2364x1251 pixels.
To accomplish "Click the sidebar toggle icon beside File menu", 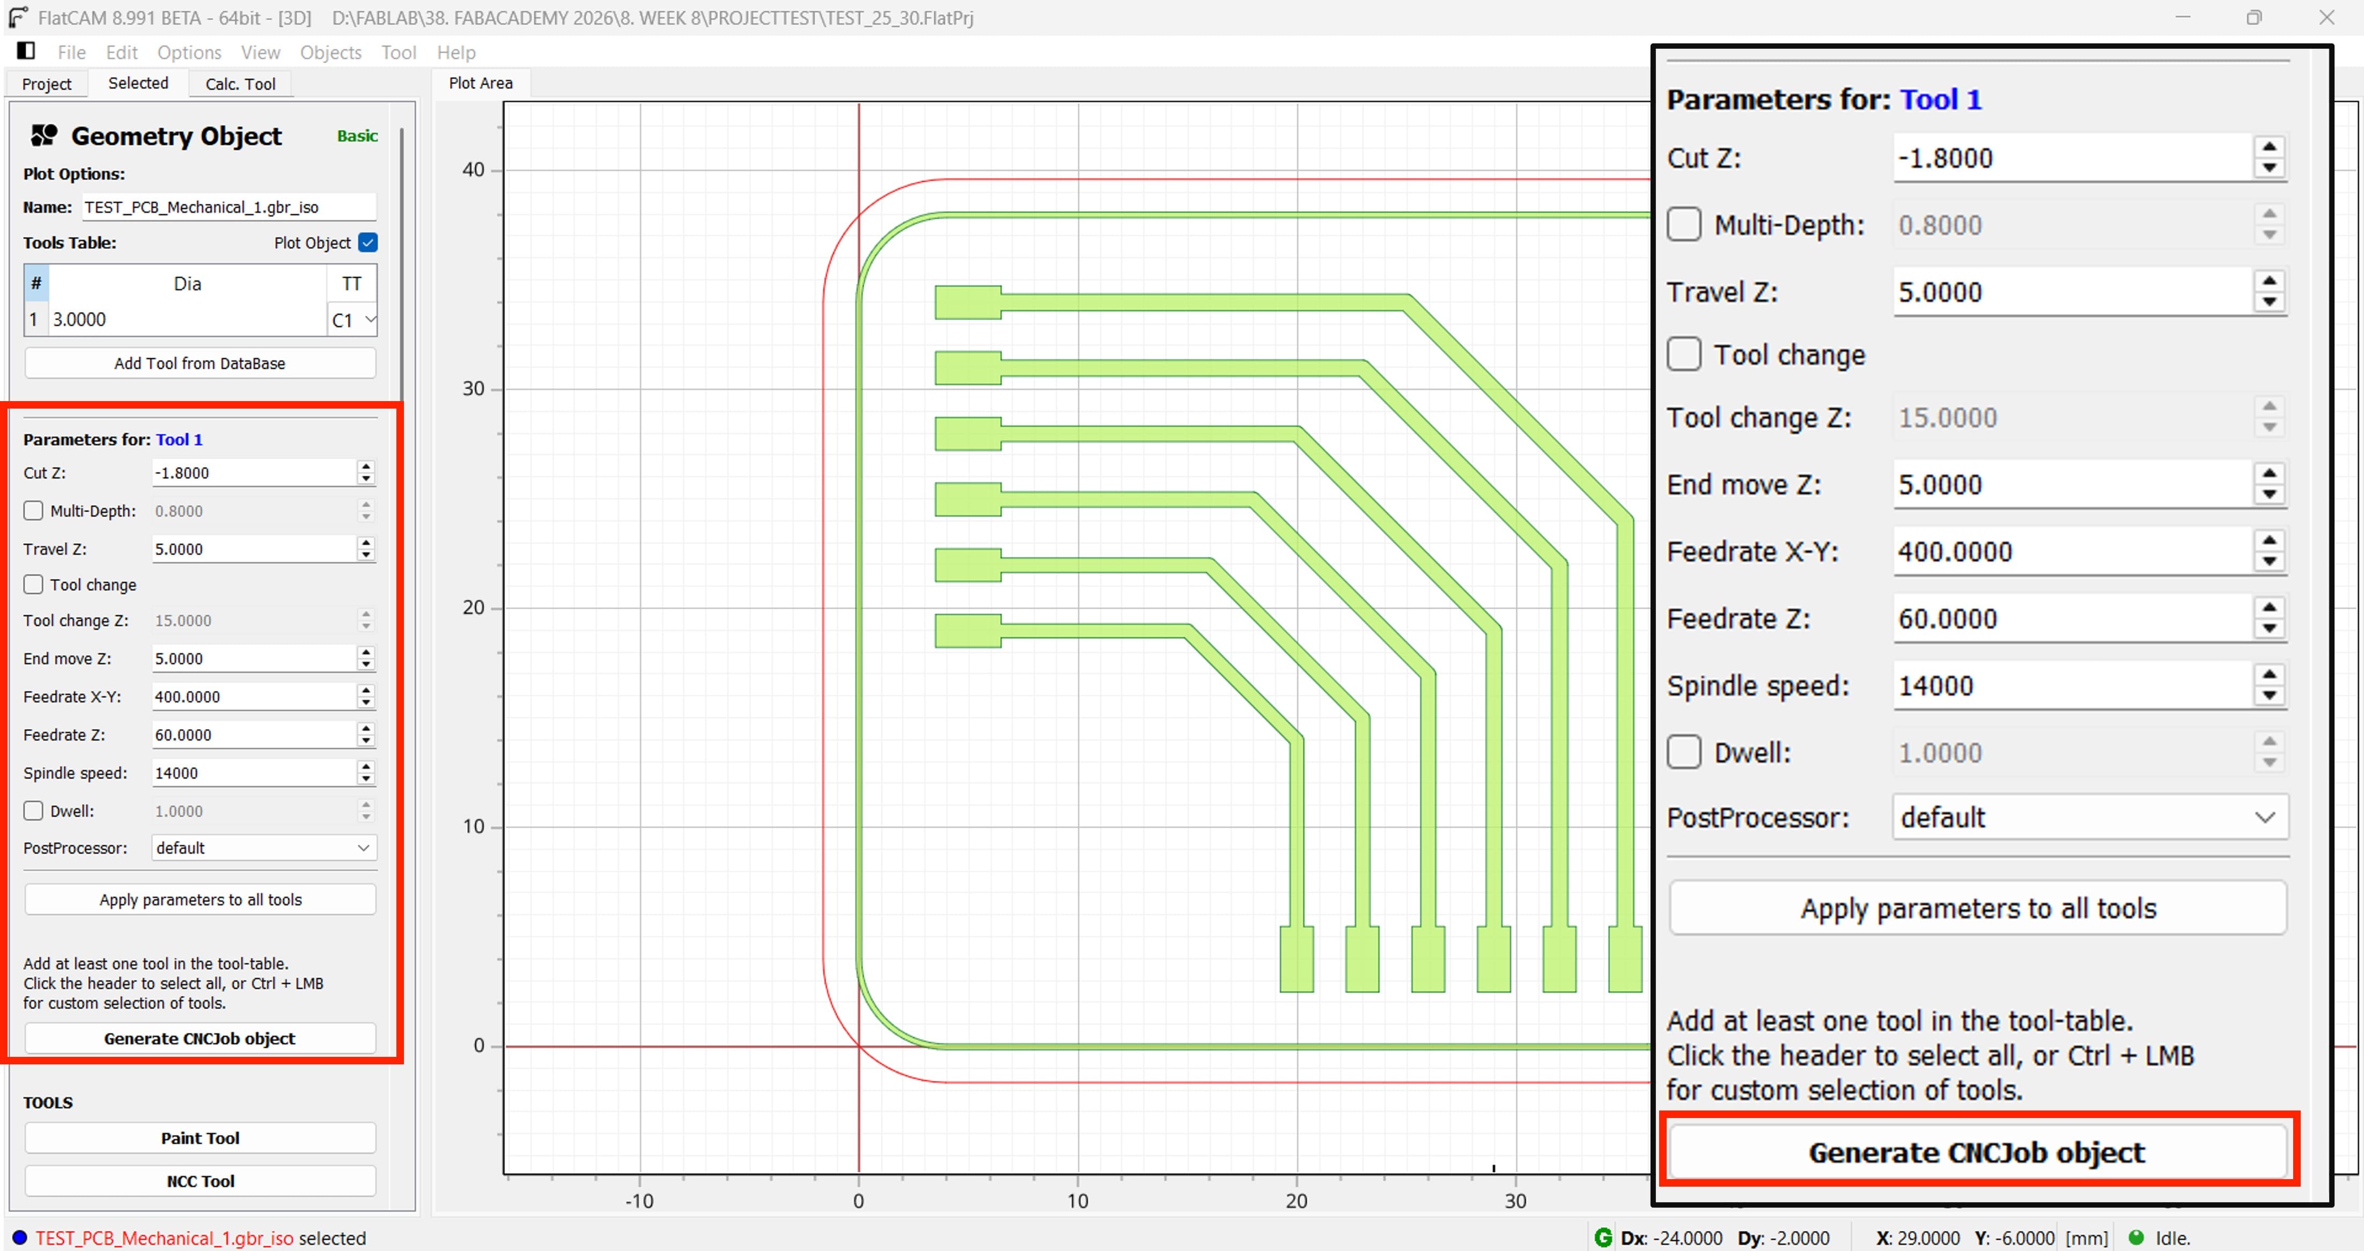I will tap(26, 50).
